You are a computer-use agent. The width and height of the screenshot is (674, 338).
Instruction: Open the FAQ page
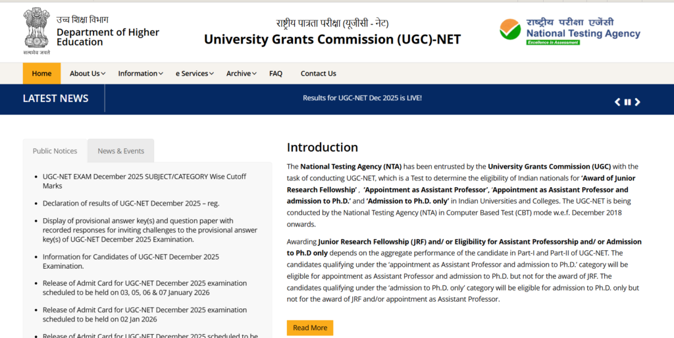pyautogui.click(x=276, y=74)
